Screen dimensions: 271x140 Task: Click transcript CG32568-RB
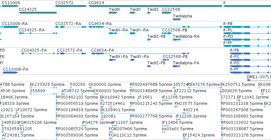tap(167, 33)
